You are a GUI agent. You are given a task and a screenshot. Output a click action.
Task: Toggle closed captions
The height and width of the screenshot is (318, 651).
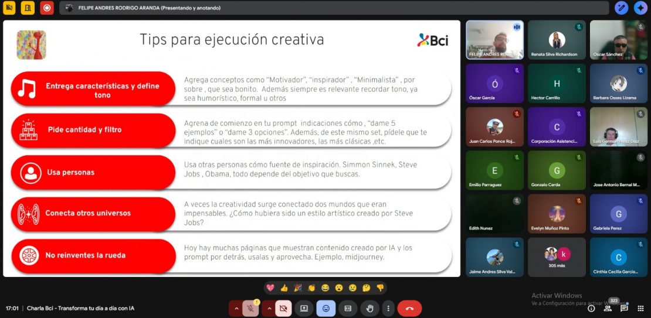[x=348, y=308]
